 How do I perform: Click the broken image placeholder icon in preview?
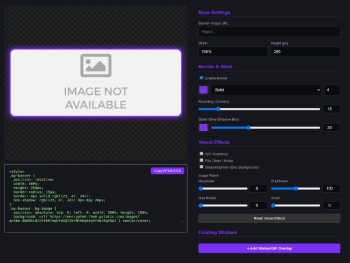tap(96, 66)
